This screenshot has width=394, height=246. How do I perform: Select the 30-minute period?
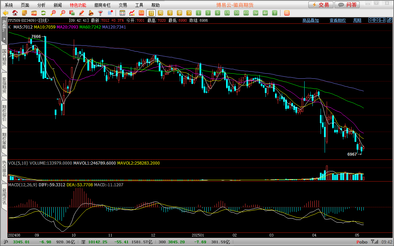point(237,13)
